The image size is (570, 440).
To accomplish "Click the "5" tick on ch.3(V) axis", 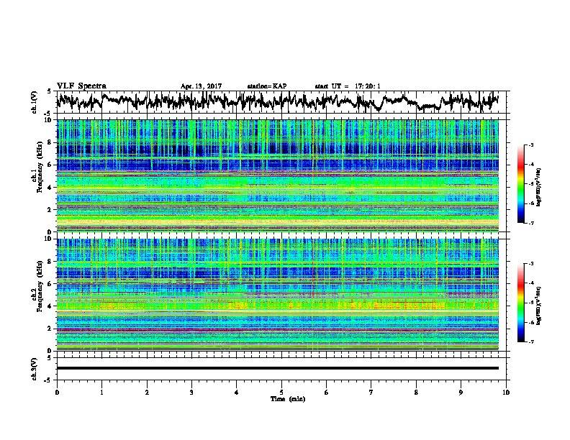I will click(50, 358).
